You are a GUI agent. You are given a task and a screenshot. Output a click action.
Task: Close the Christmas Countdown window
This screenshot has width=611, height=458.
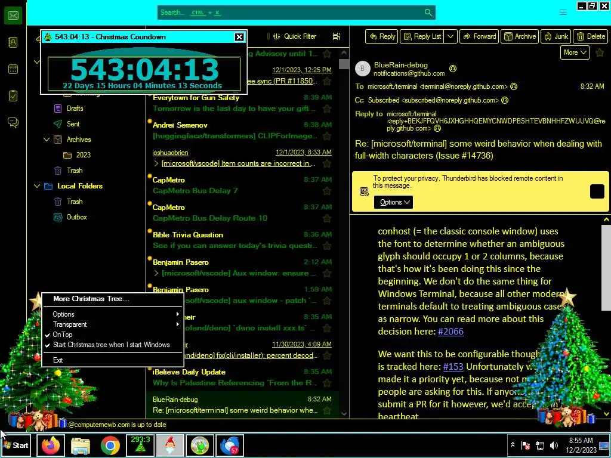coord(239,37)
